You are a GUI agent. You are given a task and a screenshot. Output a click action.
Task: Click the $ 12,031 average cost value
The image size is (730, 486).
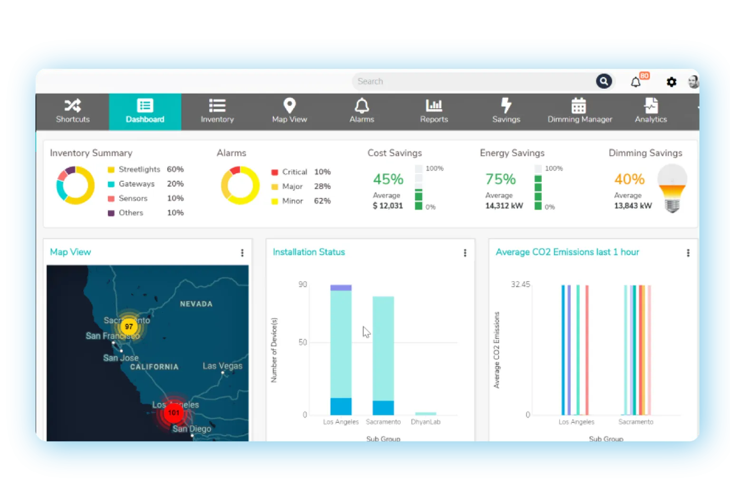click(388, 206)
